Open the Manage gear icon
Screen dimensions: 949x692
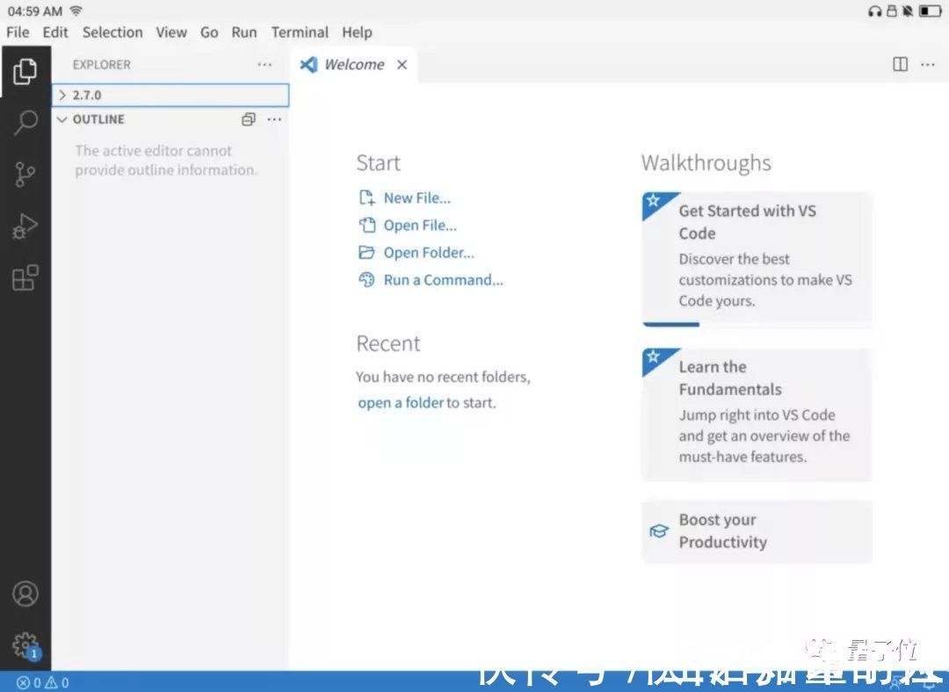coord(25,645)
